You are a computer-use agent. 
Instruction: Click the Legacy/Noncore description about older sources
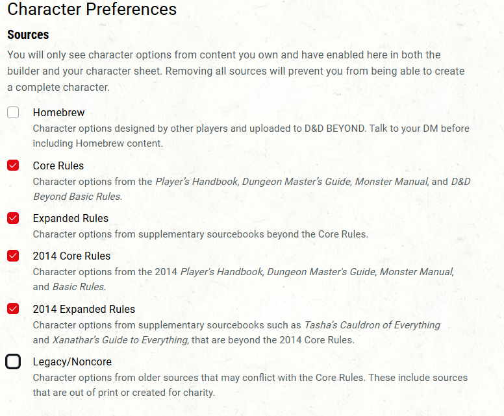click(x=250, y=385)
